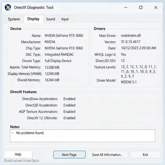Select the Display tab
165x165 pixels.
tap(33, 19)
